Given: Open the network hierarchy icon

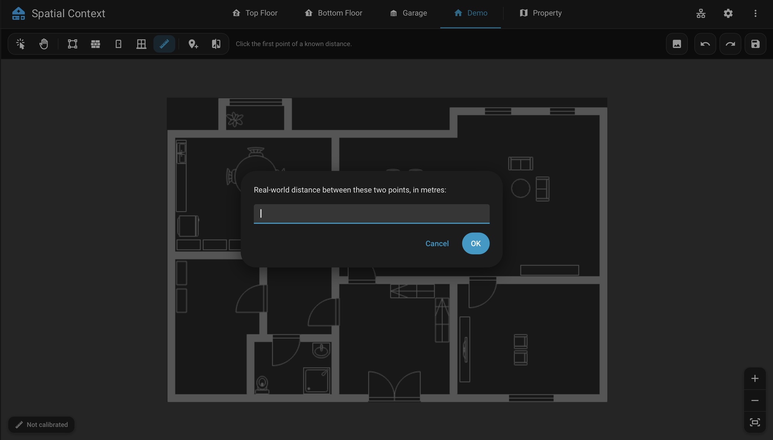Looking at the screenshot, I should 701,14.
